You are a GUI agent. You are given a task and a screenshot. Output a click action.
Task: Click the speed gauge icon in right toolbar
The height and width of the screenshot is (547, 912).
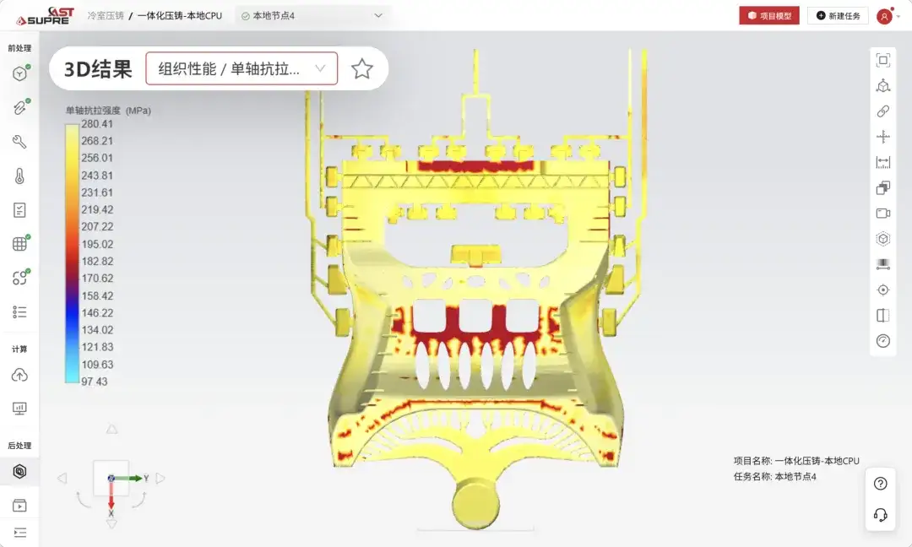click(883, 341)
